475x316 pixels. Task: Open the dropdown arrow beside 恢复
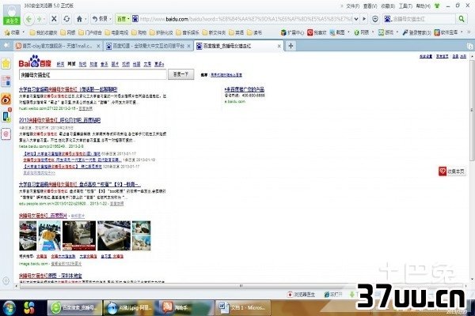pyautogui.click(x=110, y=19)
